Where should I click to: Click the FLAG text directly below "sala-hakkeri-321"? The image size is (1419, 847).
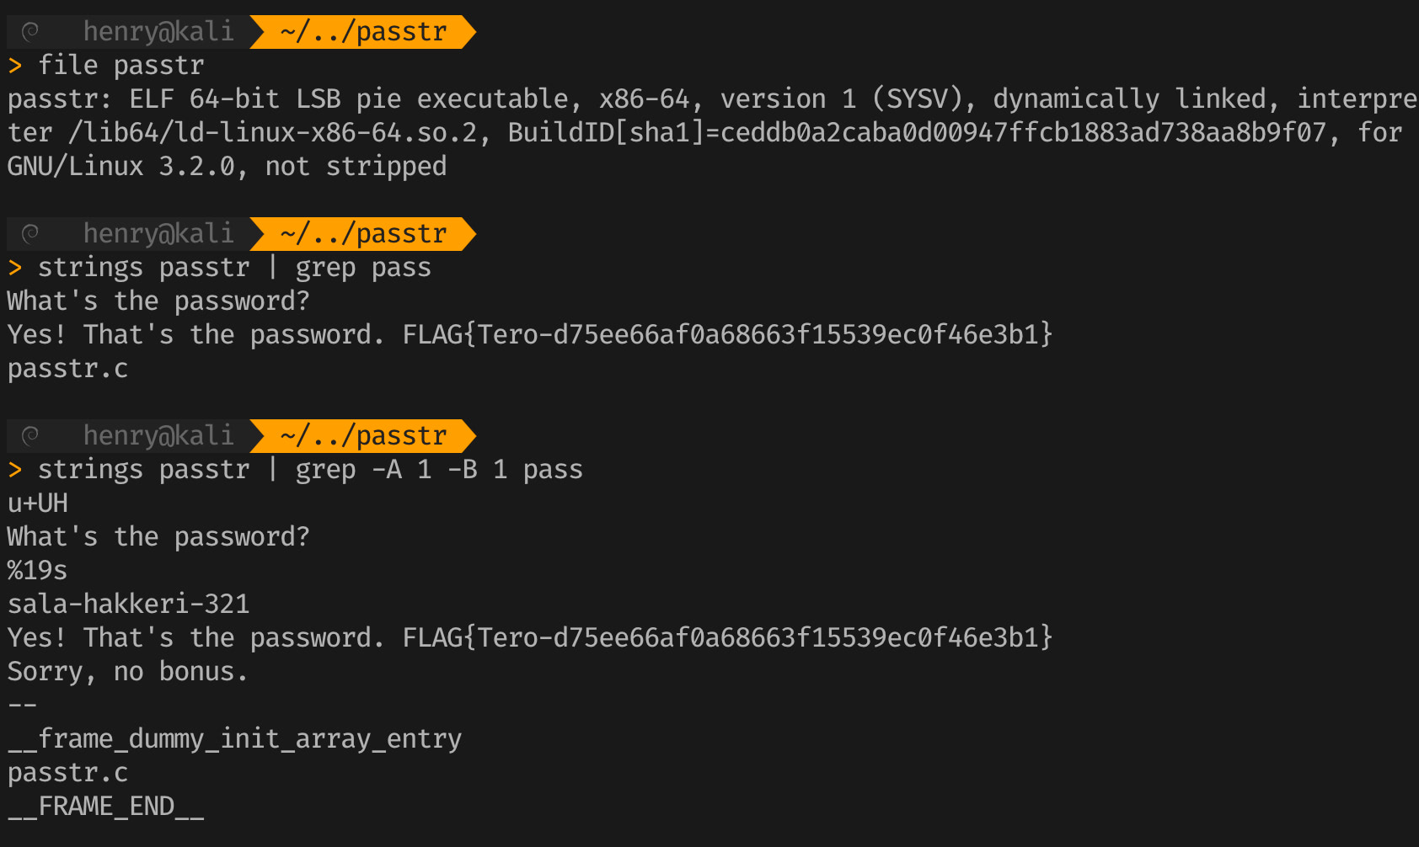(727, 637)
